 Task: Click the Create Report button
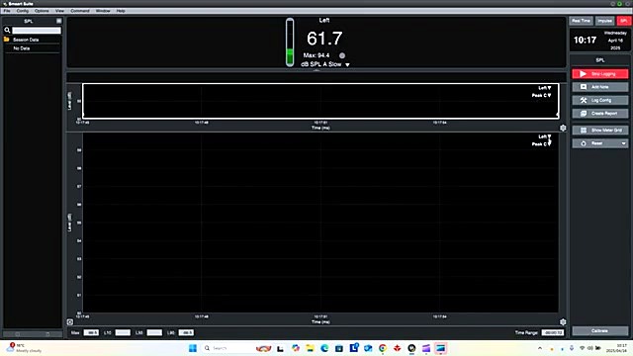(x=600, y=114)
